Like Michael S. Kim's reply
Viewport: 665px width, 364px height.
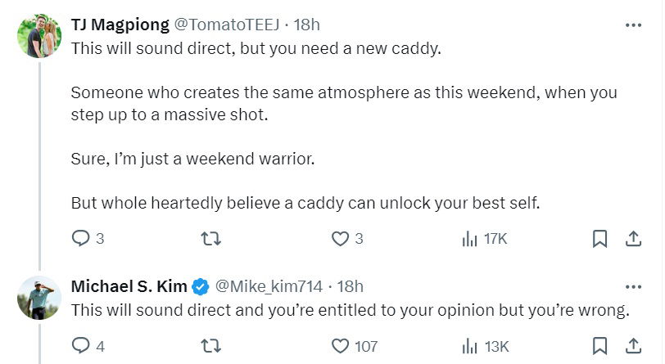340,346
